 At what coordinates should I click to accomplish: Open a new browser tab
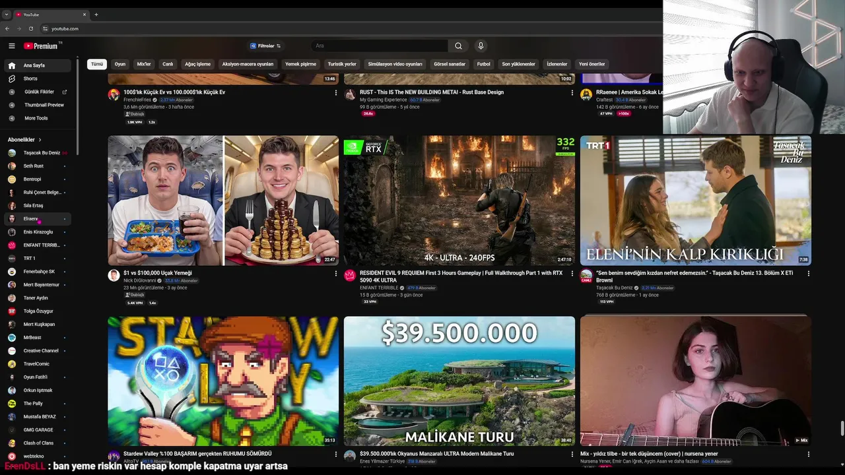click(96, 14)
